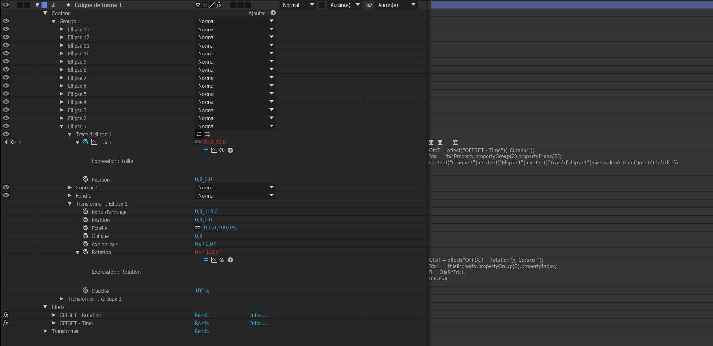Screen dimensions: 713x346
Task: Expand Transformer : Groupe 1 properties
Action: 62,299
